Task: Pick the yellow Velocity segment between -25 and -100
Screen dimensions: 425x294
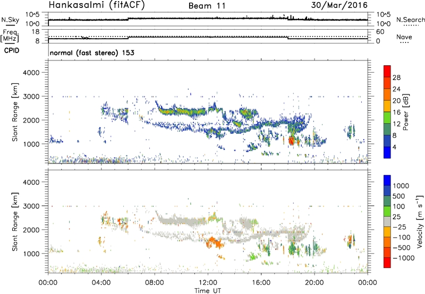Action: (x=387, y=232)
